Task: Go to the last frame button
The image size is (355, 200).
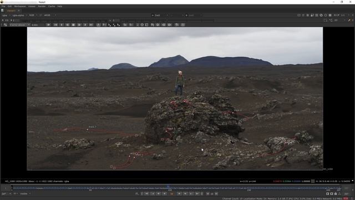Action: coord(197,194)
